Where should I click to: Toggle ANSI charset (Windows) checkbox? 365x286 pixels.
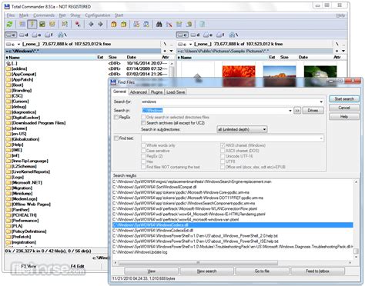click(223, 145)
